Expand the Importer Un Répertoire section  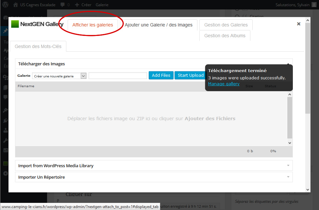click(154, 177)
